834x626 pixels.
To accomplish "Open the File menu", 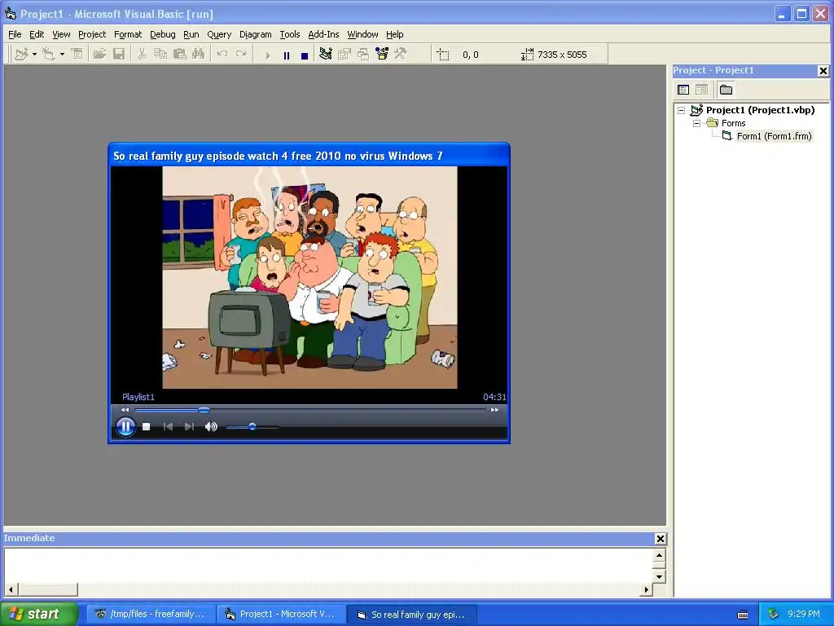I will coord(15,34).
